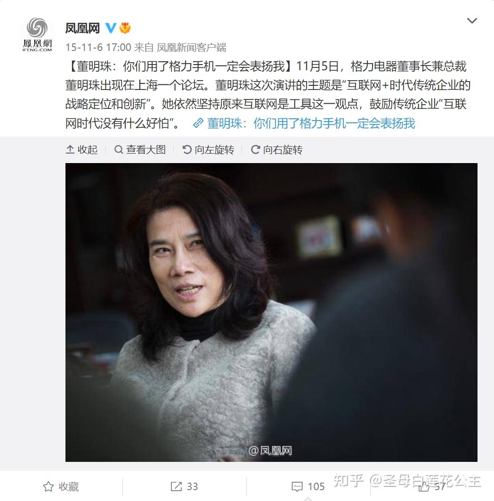Screen dimensions: 494x501
Task: Click the blue V verification badge
Action: [x=111, y=28]
